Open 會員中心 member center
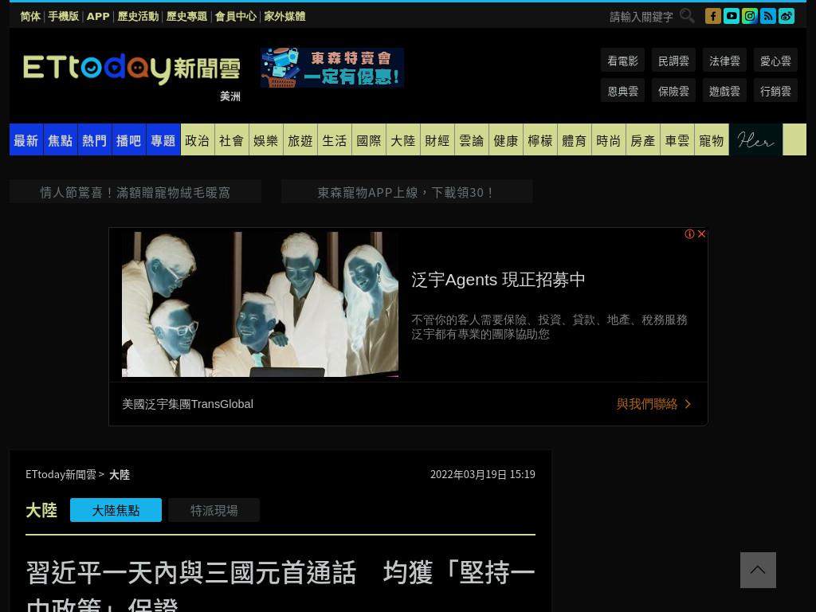The image size is (816, 612). pos(236,17)
